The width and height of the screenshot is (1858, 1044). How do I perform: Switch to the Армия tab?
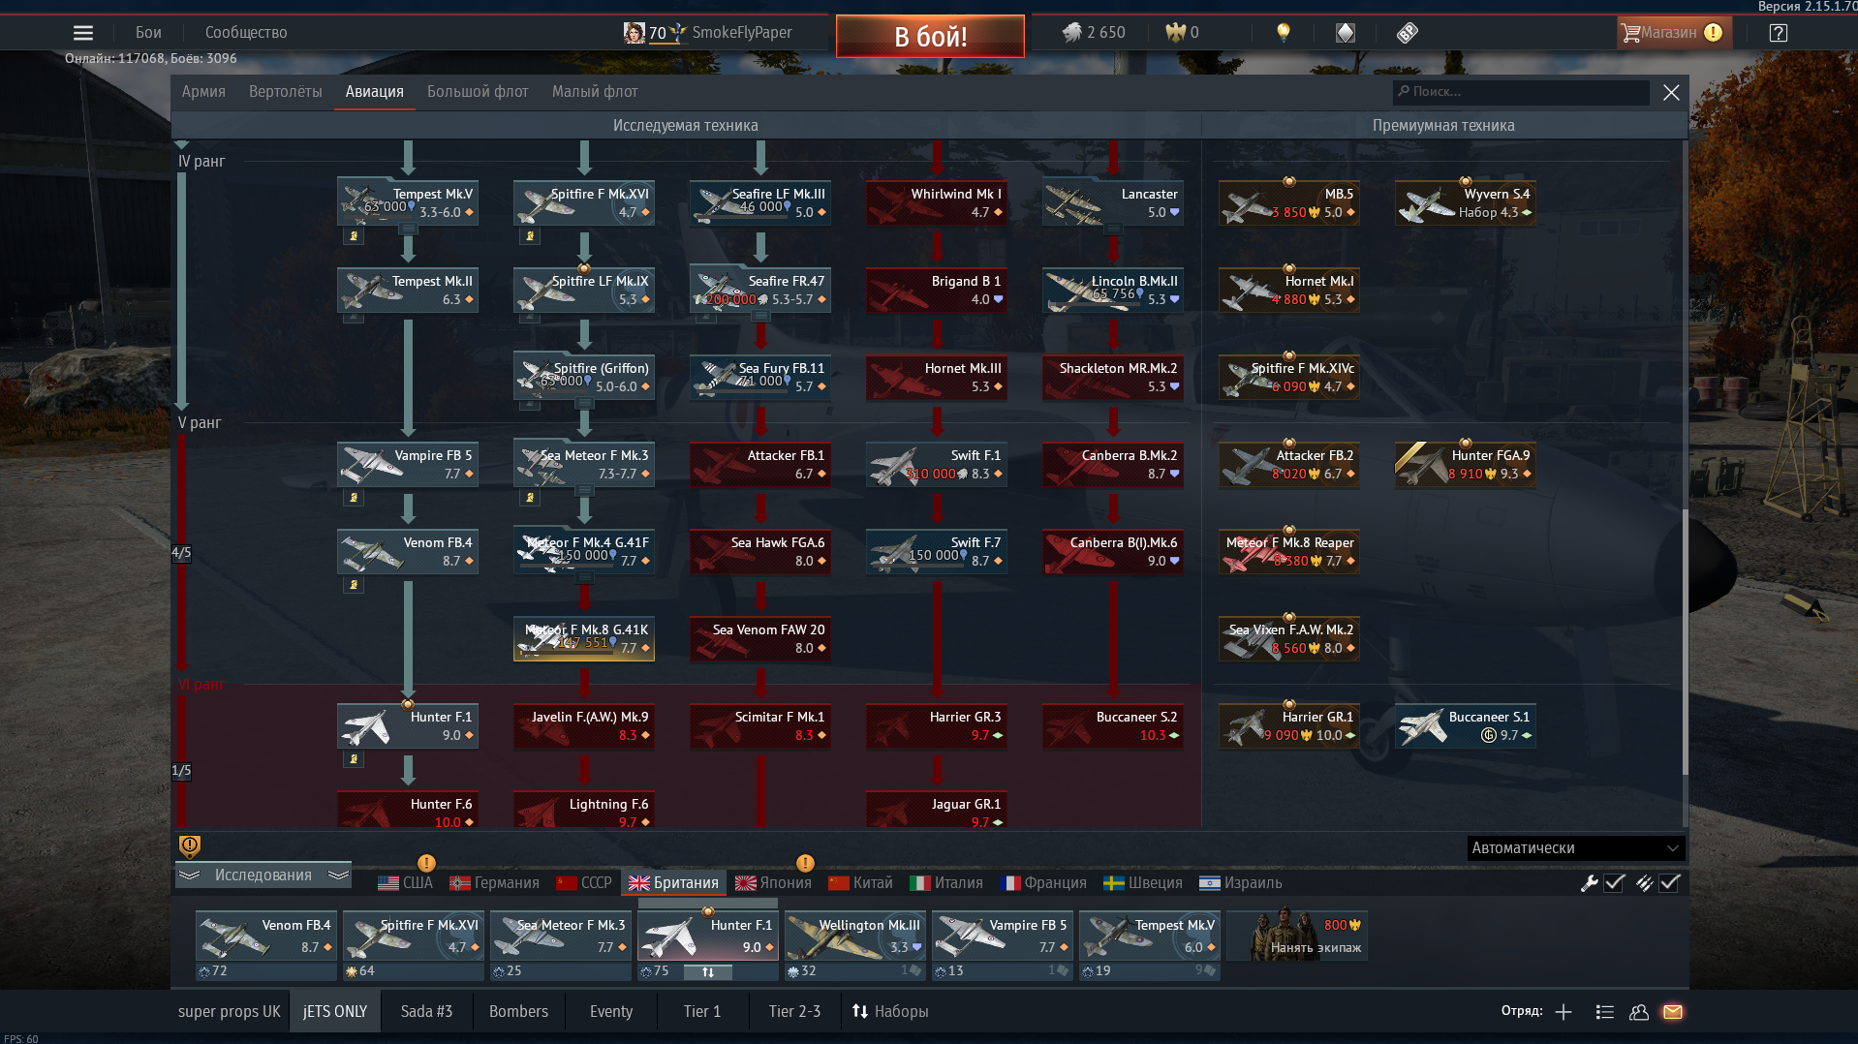point(203,91)
